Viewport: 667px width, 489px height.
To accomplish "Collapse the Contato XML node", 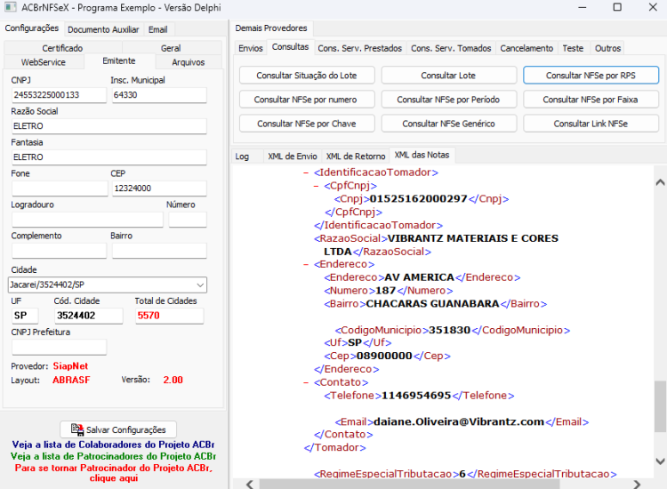I will click(x=305, y=382).
